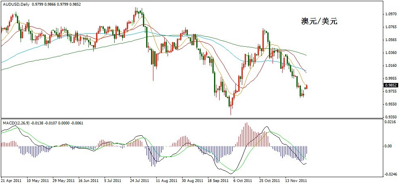Click the AUDUSD,Daily chart title text
Image resolution: width=399 pixels, height=184 pixels.
coord(16,4)
